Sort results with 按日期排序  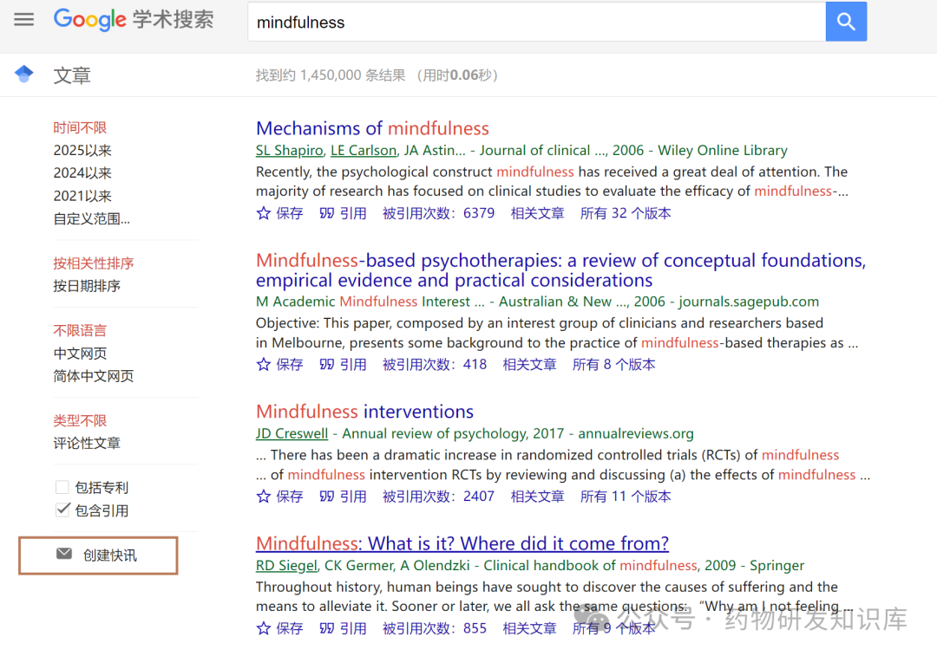(x=87, y=286)
